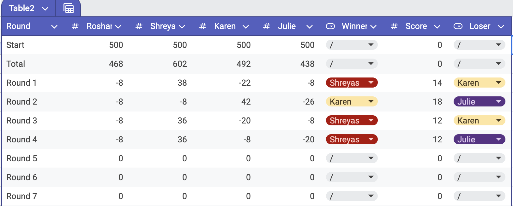Viewport: 513px width, 206px height.
Task: Click the dropdown type icon for Winner column
Action: pyautogui.click(x=330, y=26)
